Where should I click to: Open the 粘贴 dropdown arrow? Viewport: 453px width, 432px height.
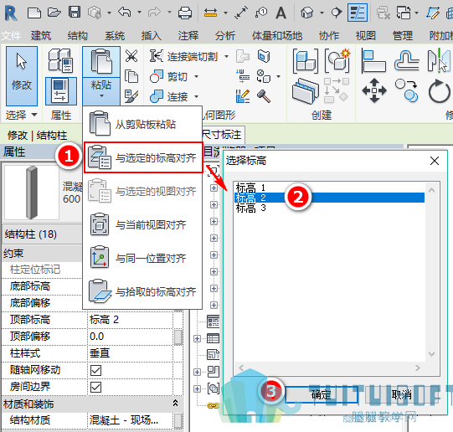pos(101,96)
